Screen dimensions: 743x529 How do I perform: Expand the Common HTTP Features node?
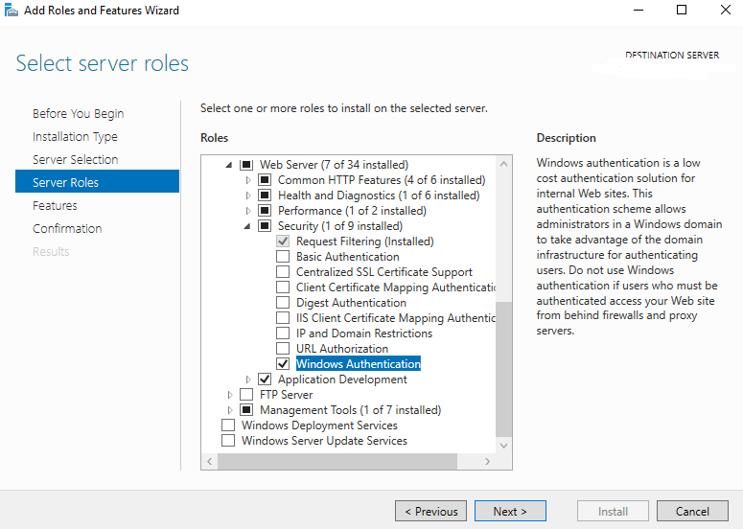pos(247,180)
